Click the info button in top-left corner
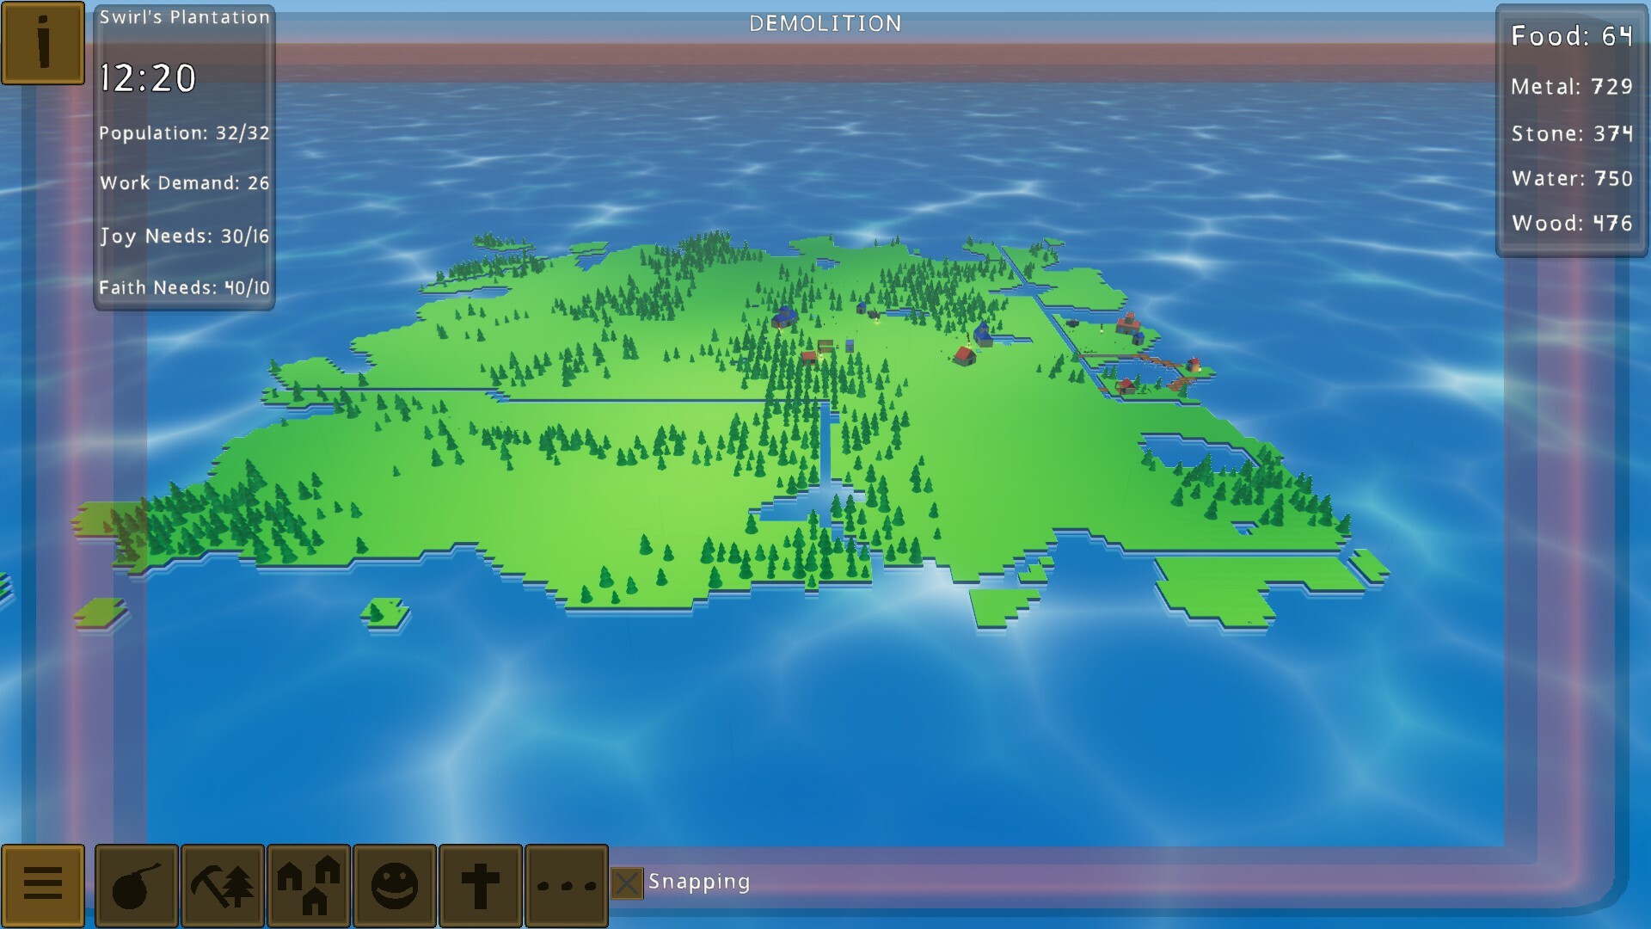 [x=42, y=42]
